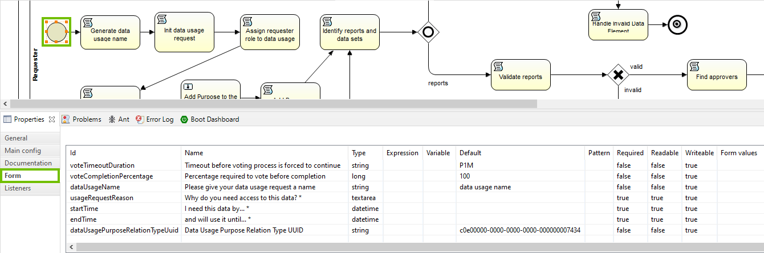
Task: Click the exclusive gateway with X
Action: pyautogui.click(x=617, y=74)
